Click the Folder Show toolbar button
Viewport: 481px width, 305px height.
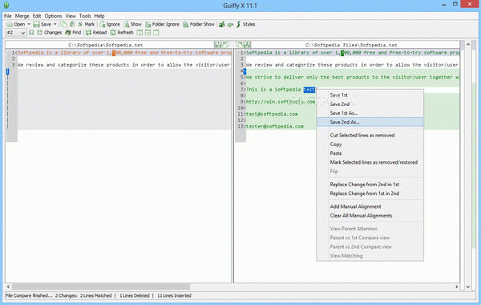pyautogui.click(x=199, y=24)
